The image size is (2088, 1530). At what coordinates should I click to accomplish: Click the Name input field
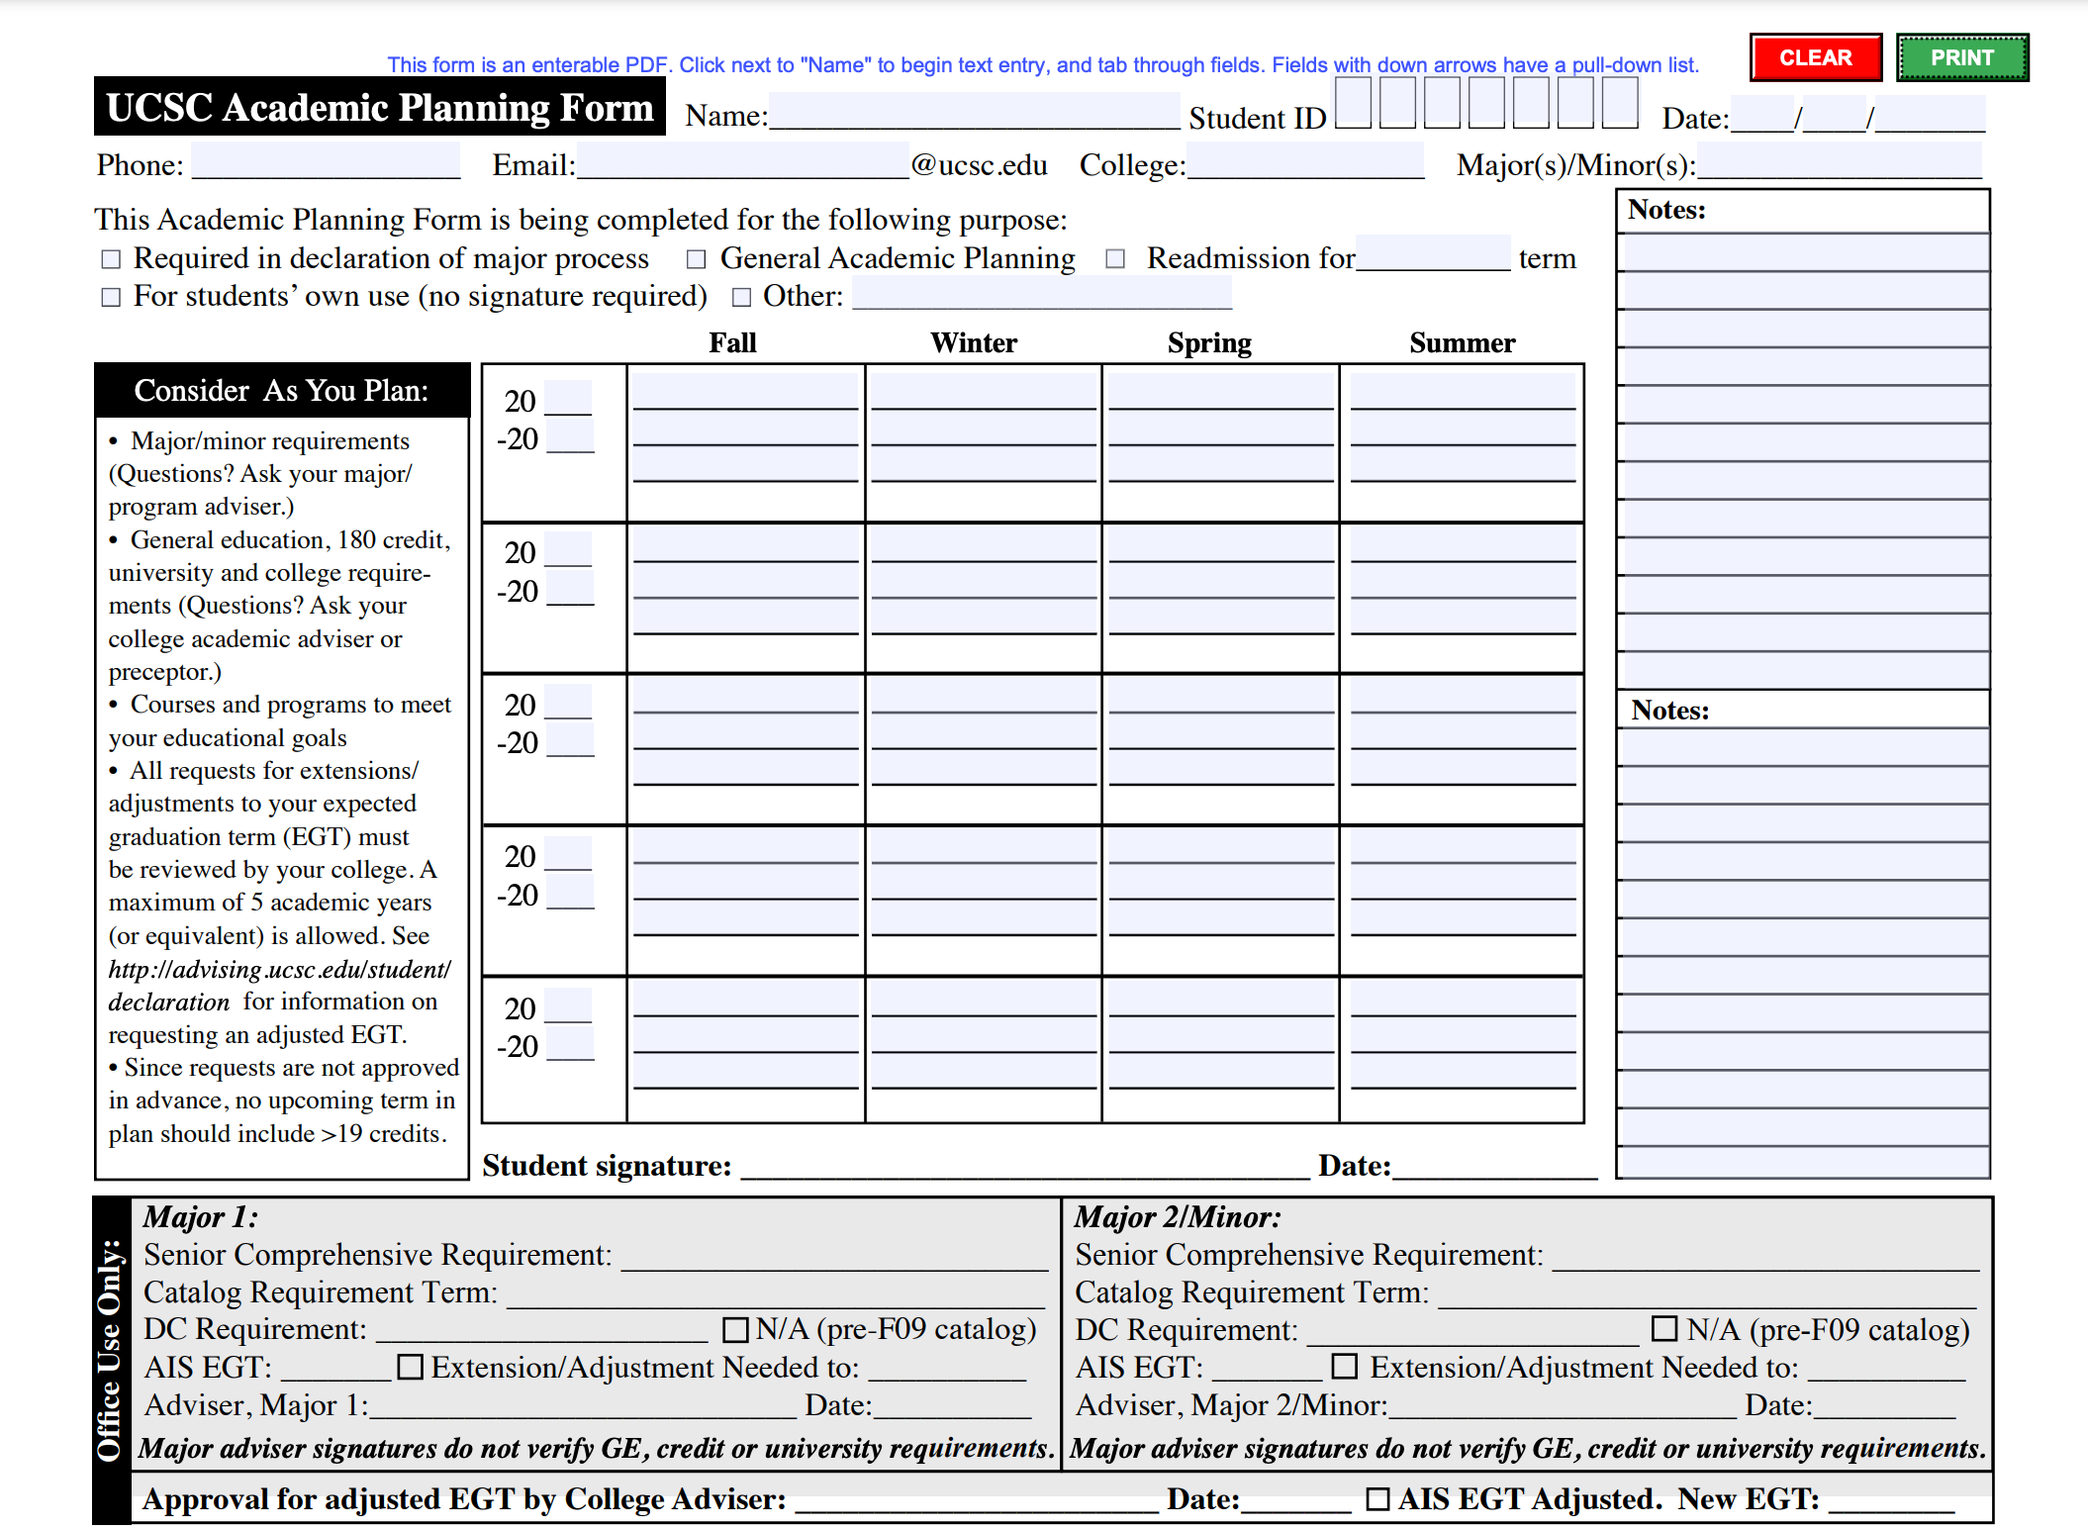(974, 111)
